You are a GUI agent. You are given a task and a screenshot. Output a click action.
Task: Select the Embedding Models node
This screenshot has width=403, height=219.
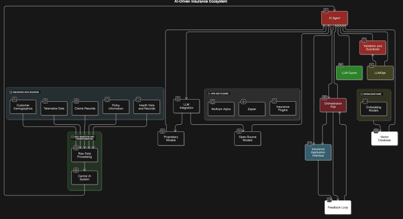(x=374, y=108)
